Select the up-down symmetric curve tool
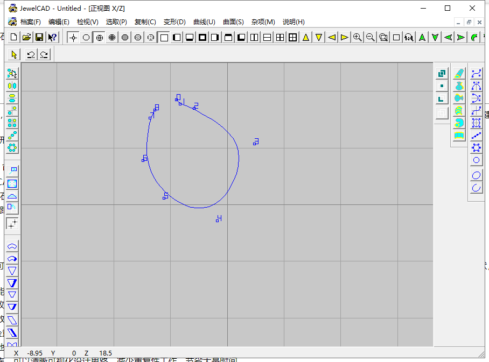This screenshot has height=362, width=489. [476, 98]
